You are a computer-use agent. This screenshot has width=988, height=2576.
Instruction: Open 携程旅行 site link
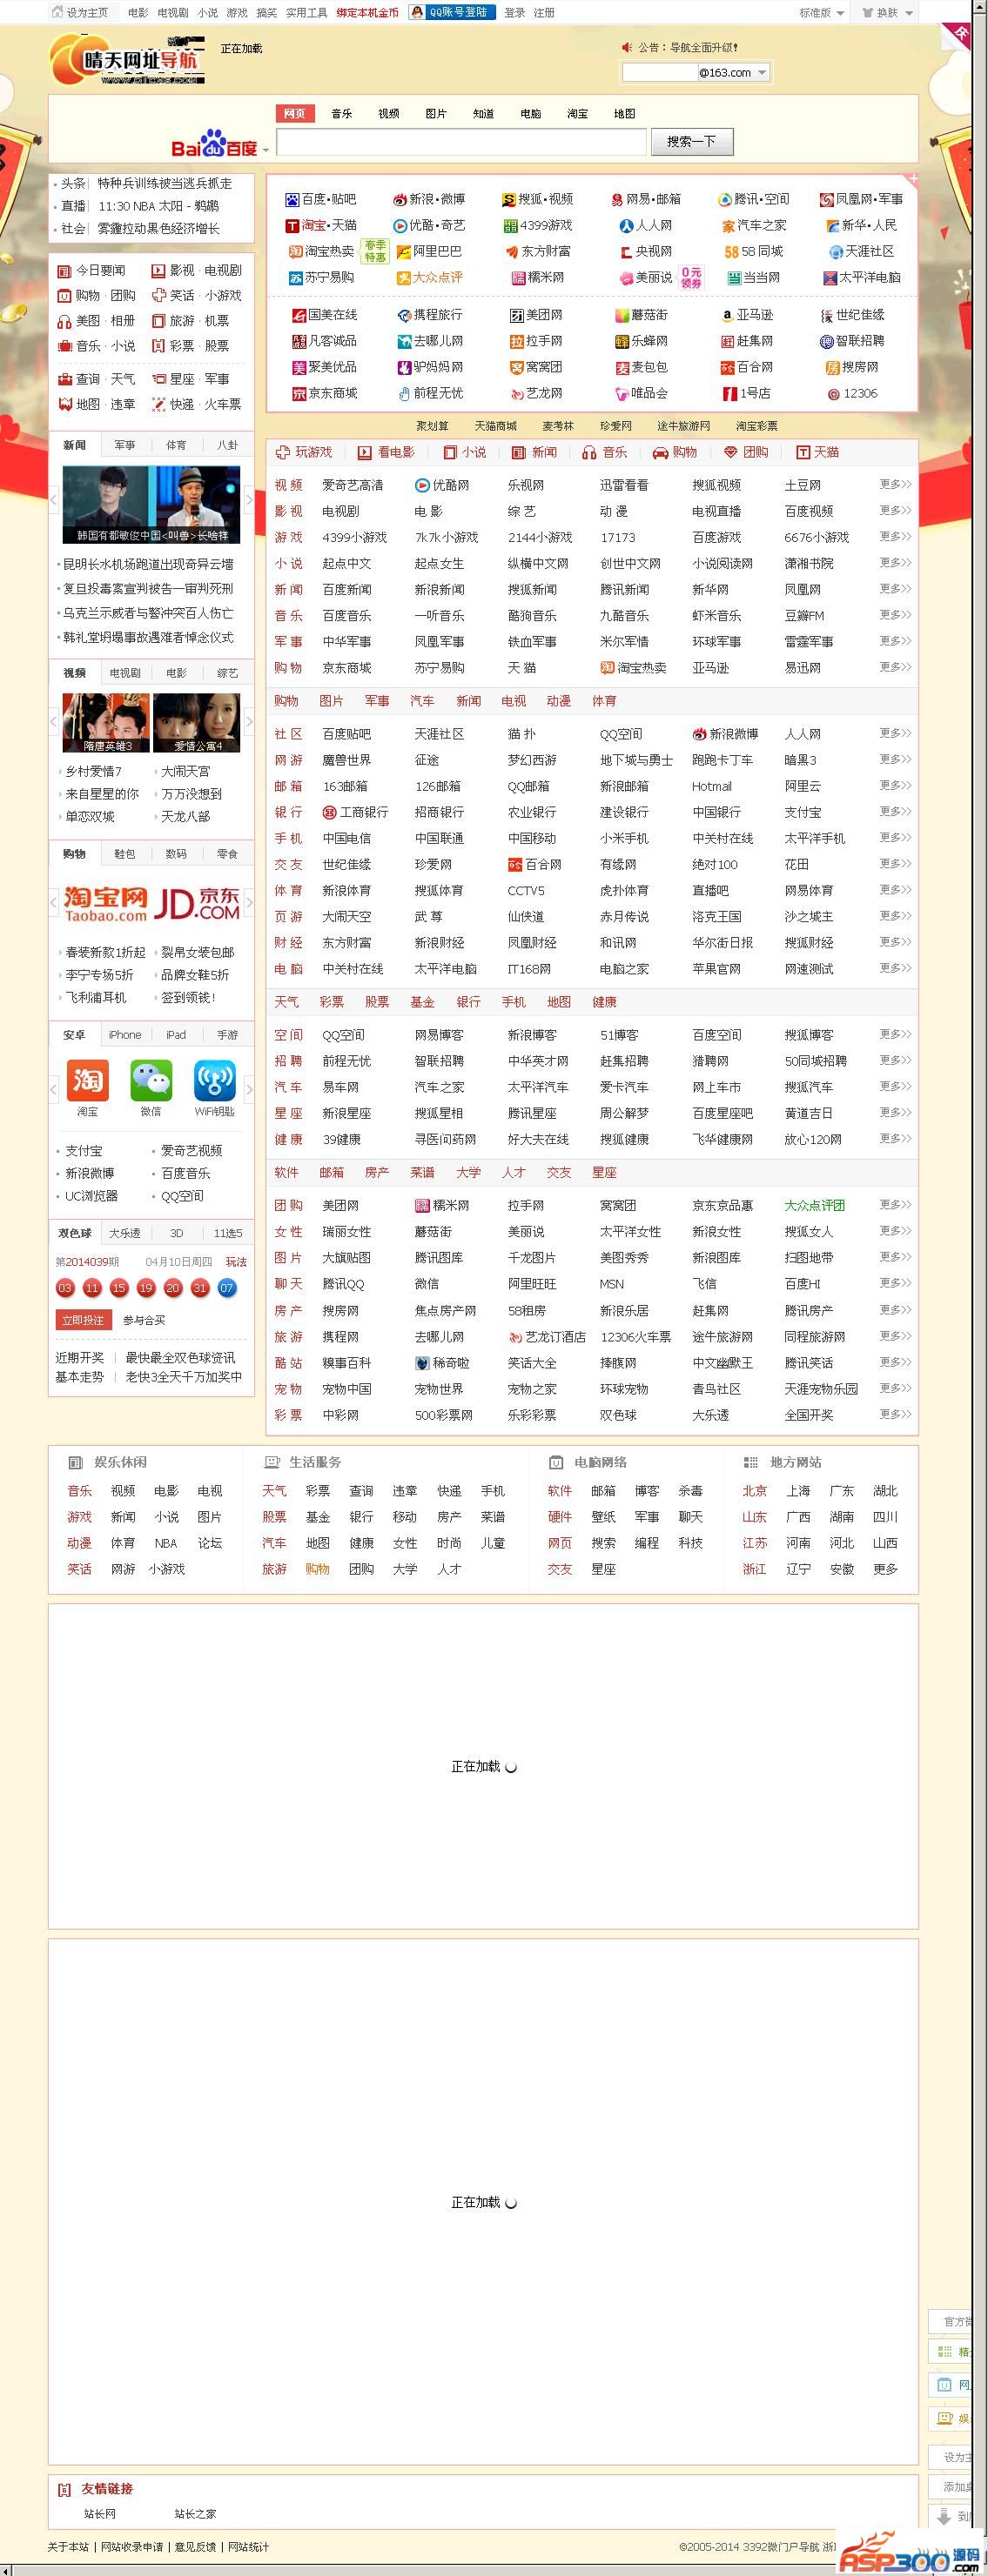pyautogui.click(x=429, y=315)
